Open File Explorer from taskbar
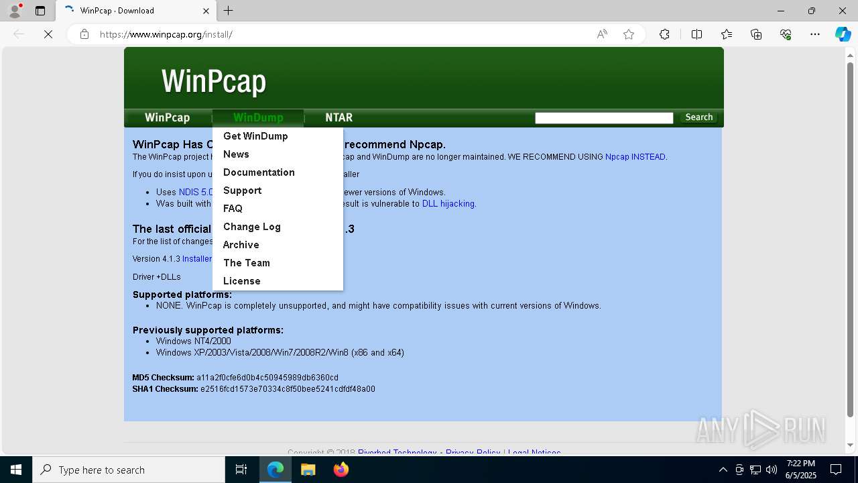The width and height of the screenshot is (858, 483). tap(308, 470)
